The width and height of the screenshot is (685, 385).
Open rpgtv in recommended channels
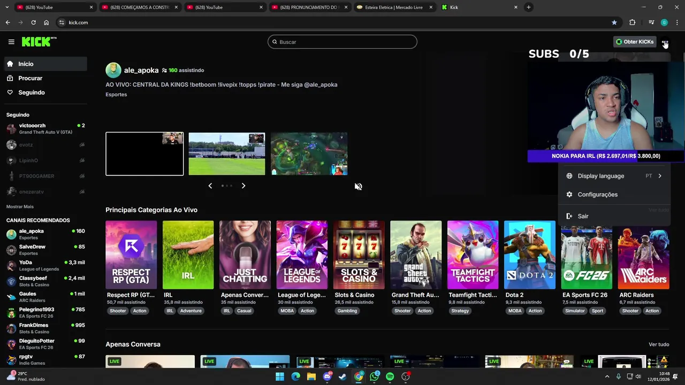tap(45, 359)
